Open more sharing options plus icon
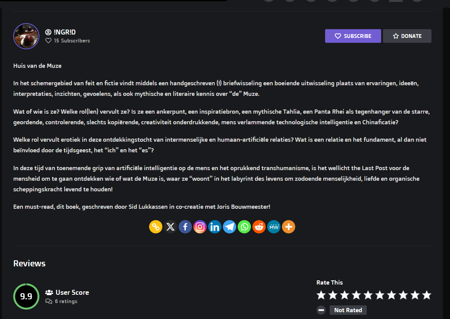Screen dimensions: 450x319 pyautogui.click(x=288, y=227)
